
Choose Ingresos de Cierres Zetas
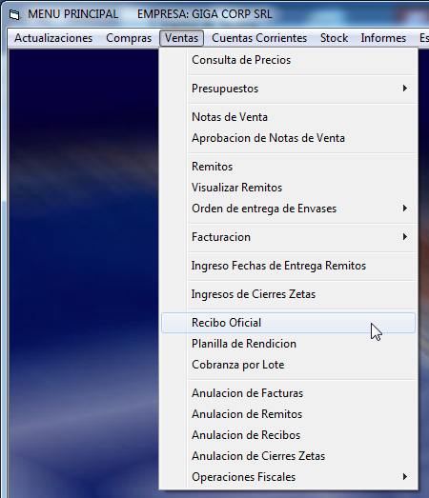pos(289,294)
